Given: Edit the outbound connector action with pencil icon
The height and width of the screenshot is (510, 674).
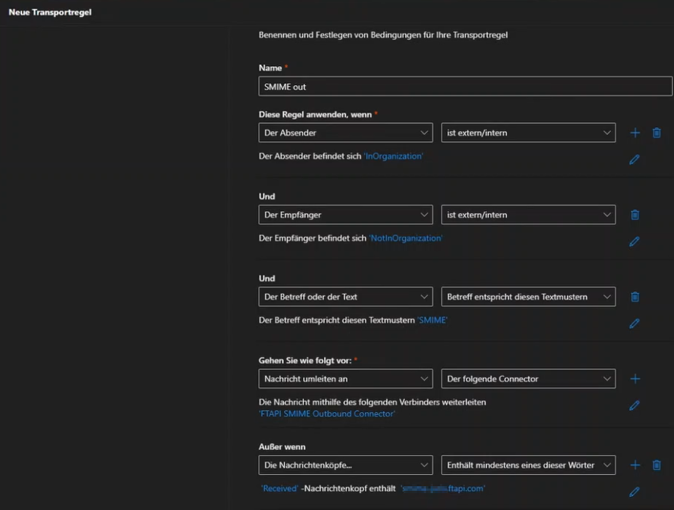Looking at the screenshot, I should (634, 406).
